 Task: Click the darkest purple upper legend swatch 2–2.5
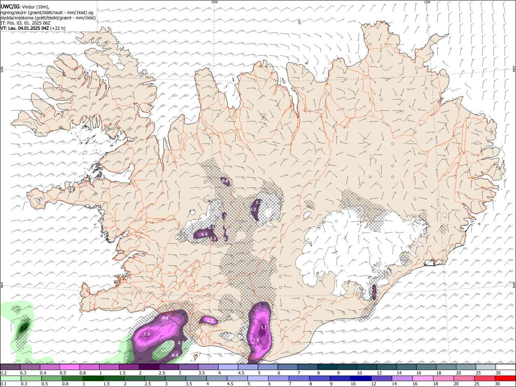[x=148, y=367]
